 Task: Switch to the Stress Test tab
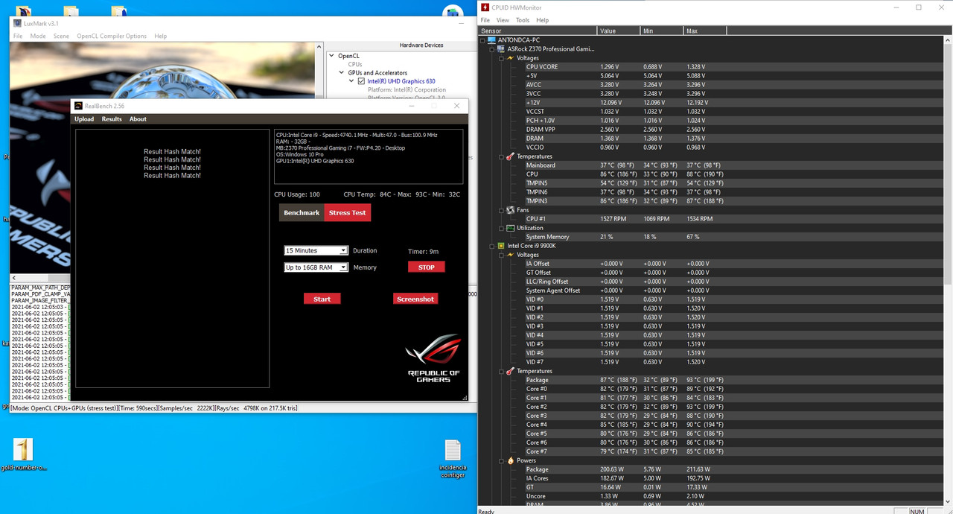pos(348,212)
